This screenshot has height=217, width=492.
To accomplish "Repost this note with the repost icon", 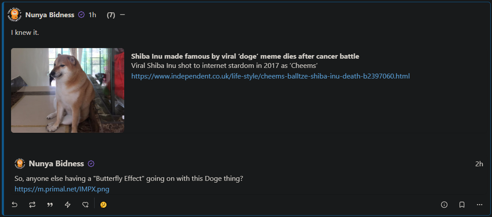I will (32, 205).
